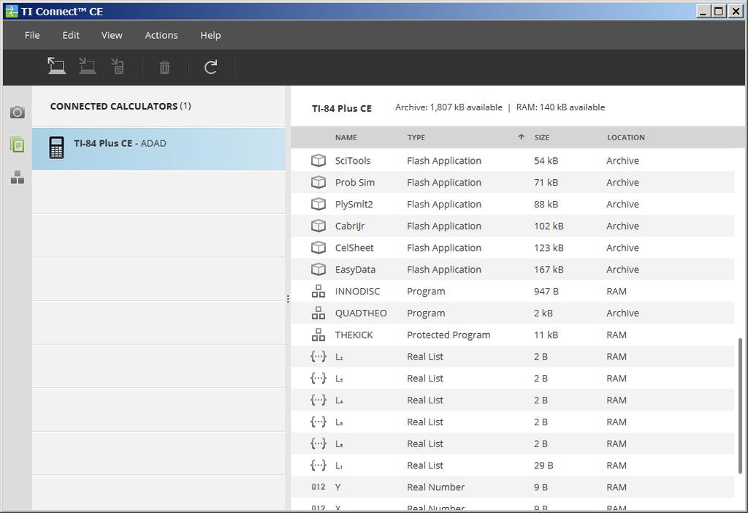Select the PlySmlt2 name
748x513 pixels.
[x=354, y=204]
